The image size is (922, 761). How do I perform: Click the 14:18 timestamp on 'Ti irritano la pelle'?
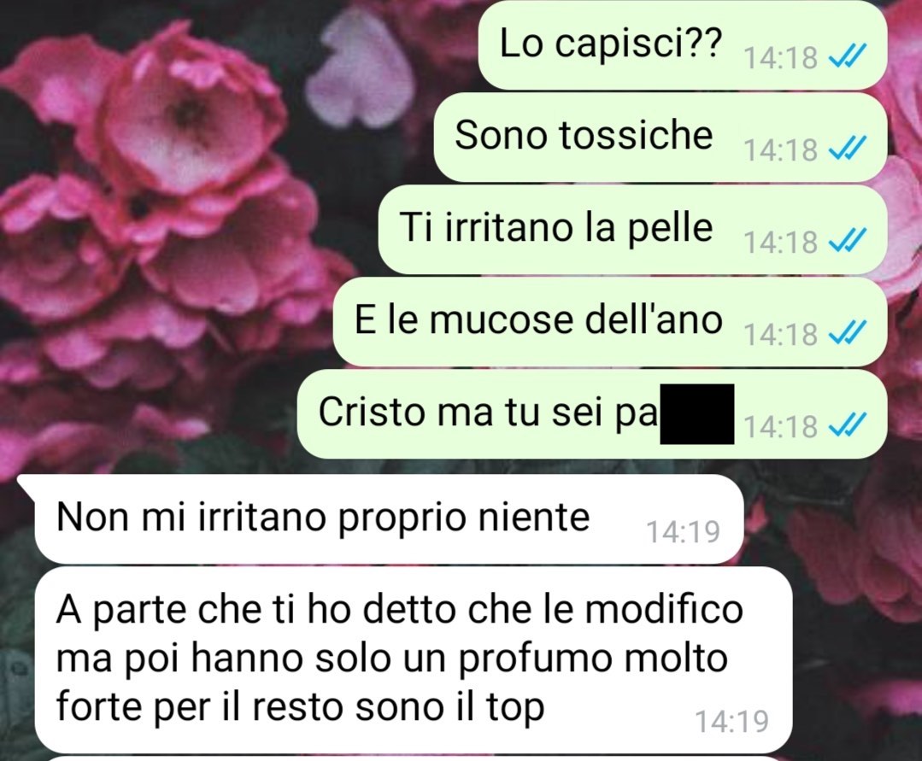pyautogui.click(x=781, y=242)
